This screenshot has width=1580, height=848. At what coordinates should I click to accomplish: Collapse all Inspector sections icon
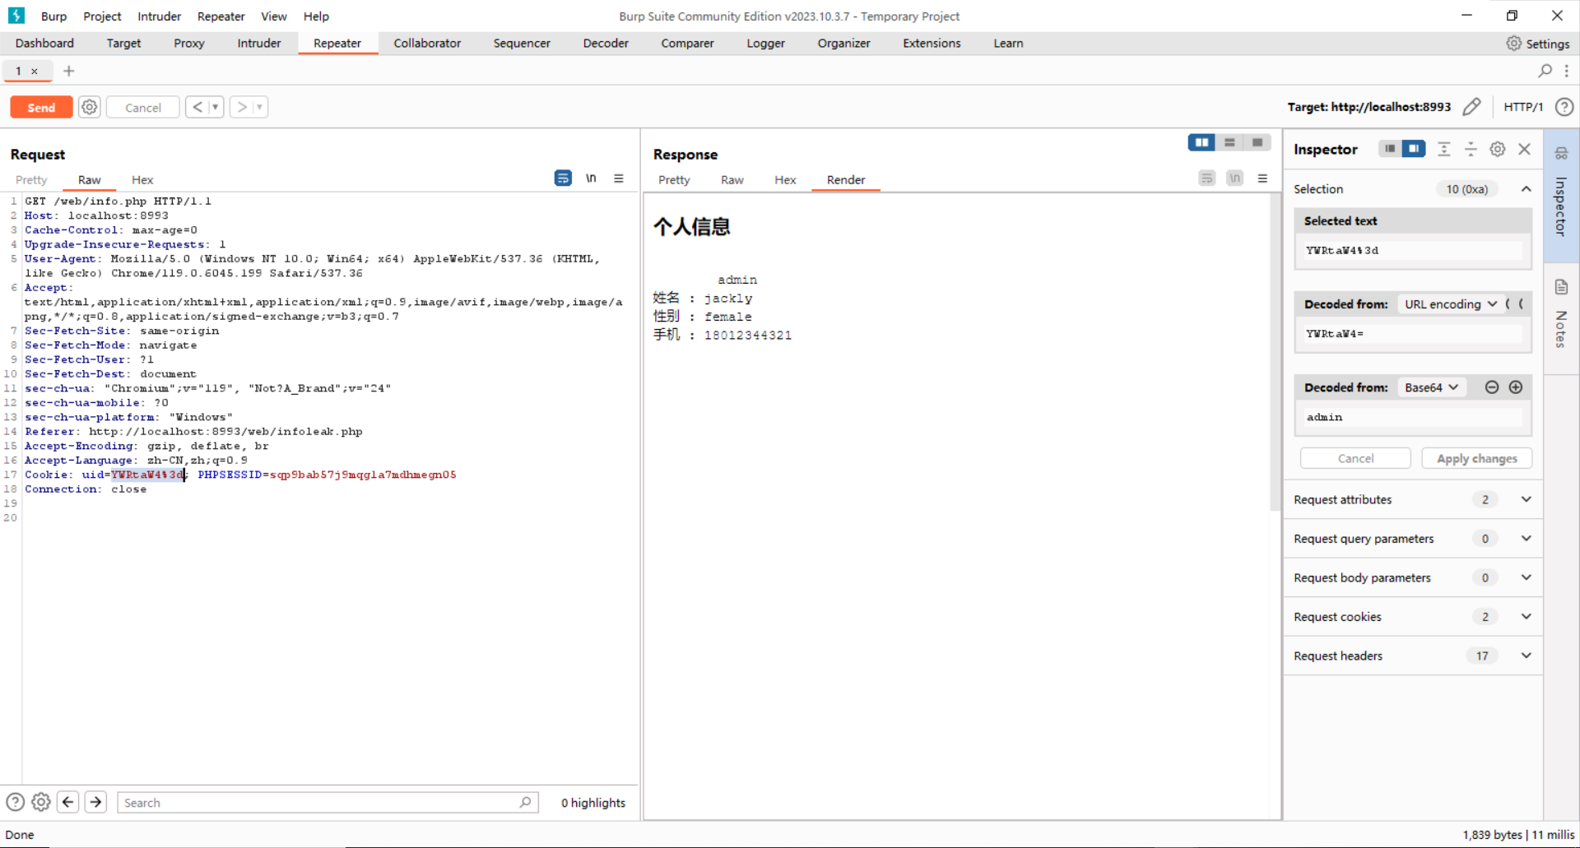coord(1445,149)
